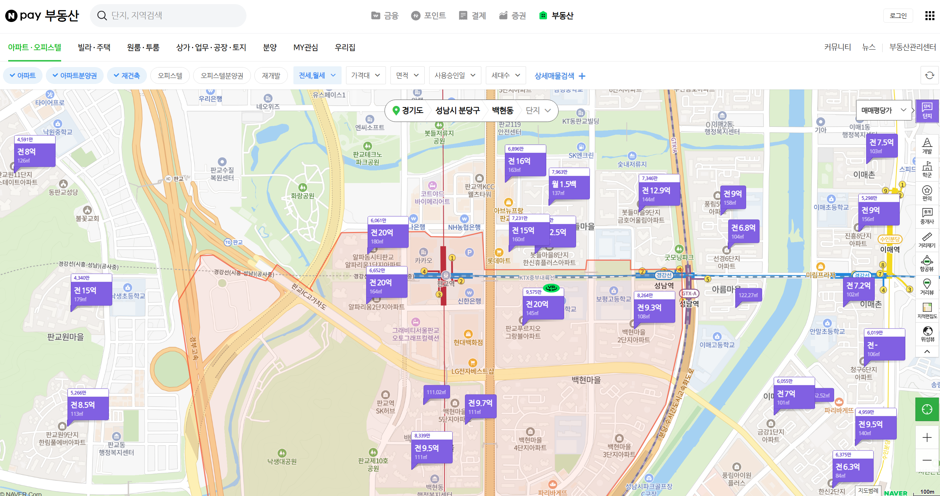Expand the 가격대 price range dropdown
940x496 pixels.
[365, 76]
